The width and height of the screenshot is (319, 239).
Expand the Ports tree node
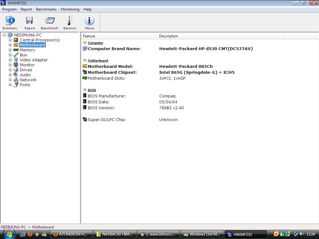pyautogui.click(x=10, y=85)
